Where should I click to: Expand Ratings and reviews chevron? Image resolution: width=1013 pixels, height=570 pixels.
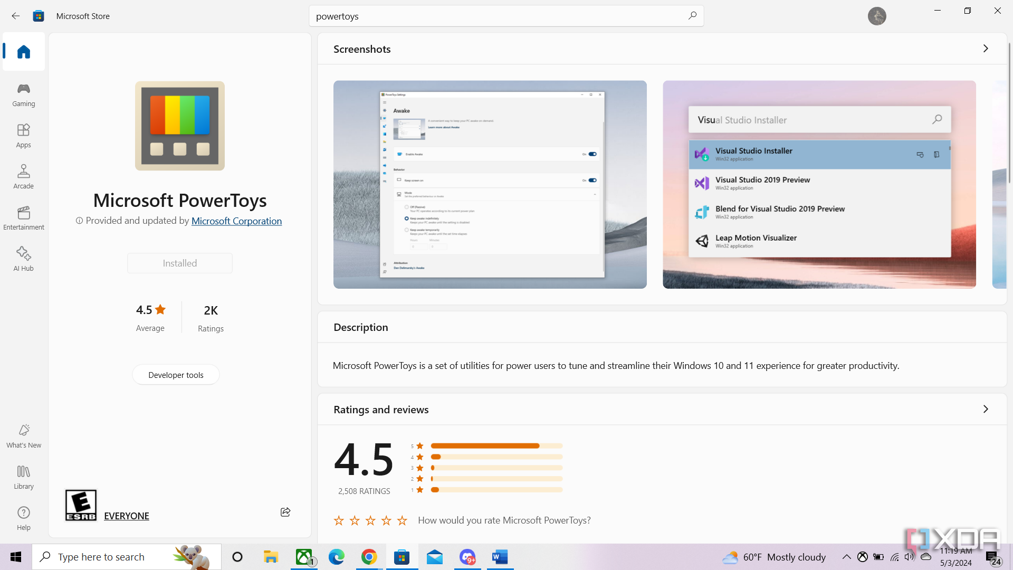pyautogui.click(x=986, y=409)
